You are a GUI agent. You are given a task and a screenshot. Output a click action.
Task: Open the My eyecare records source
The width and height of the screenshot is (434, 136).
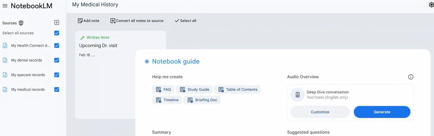coord(28,75)
